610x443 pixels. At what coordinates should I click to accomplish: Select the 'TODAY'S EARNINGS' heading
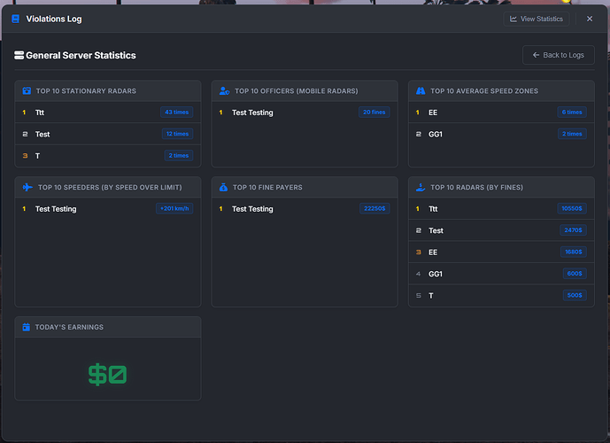coord(69,327)
